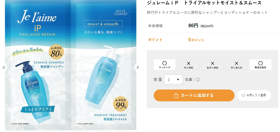Show the previous product image with left arrow

4,68
